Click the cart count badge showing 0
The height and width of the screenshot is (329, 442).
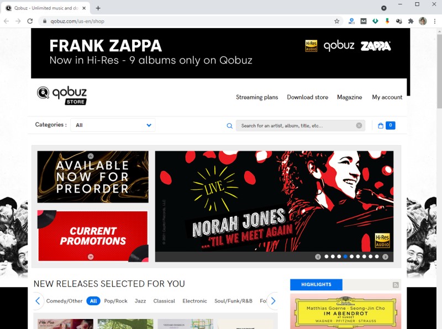[x=391, y=125]
